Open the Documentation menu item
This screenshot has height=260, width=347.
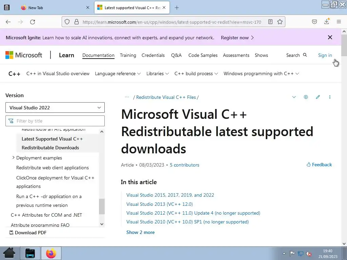(98, 55)
